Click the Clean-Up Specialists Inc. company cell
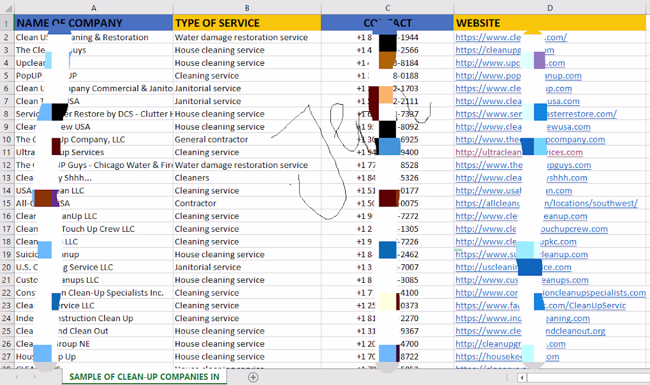The height and width of the screenshot is (385, 650). pyautogui.click(x=94, y=293)
